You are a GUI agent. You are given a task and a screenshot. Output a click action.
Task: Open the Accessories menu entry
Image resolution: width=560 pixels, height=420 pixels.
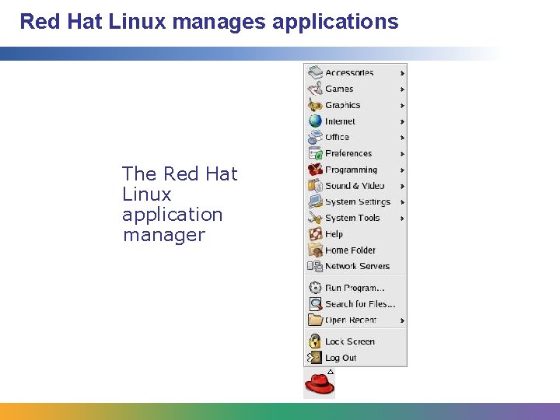tap(355, 72)
